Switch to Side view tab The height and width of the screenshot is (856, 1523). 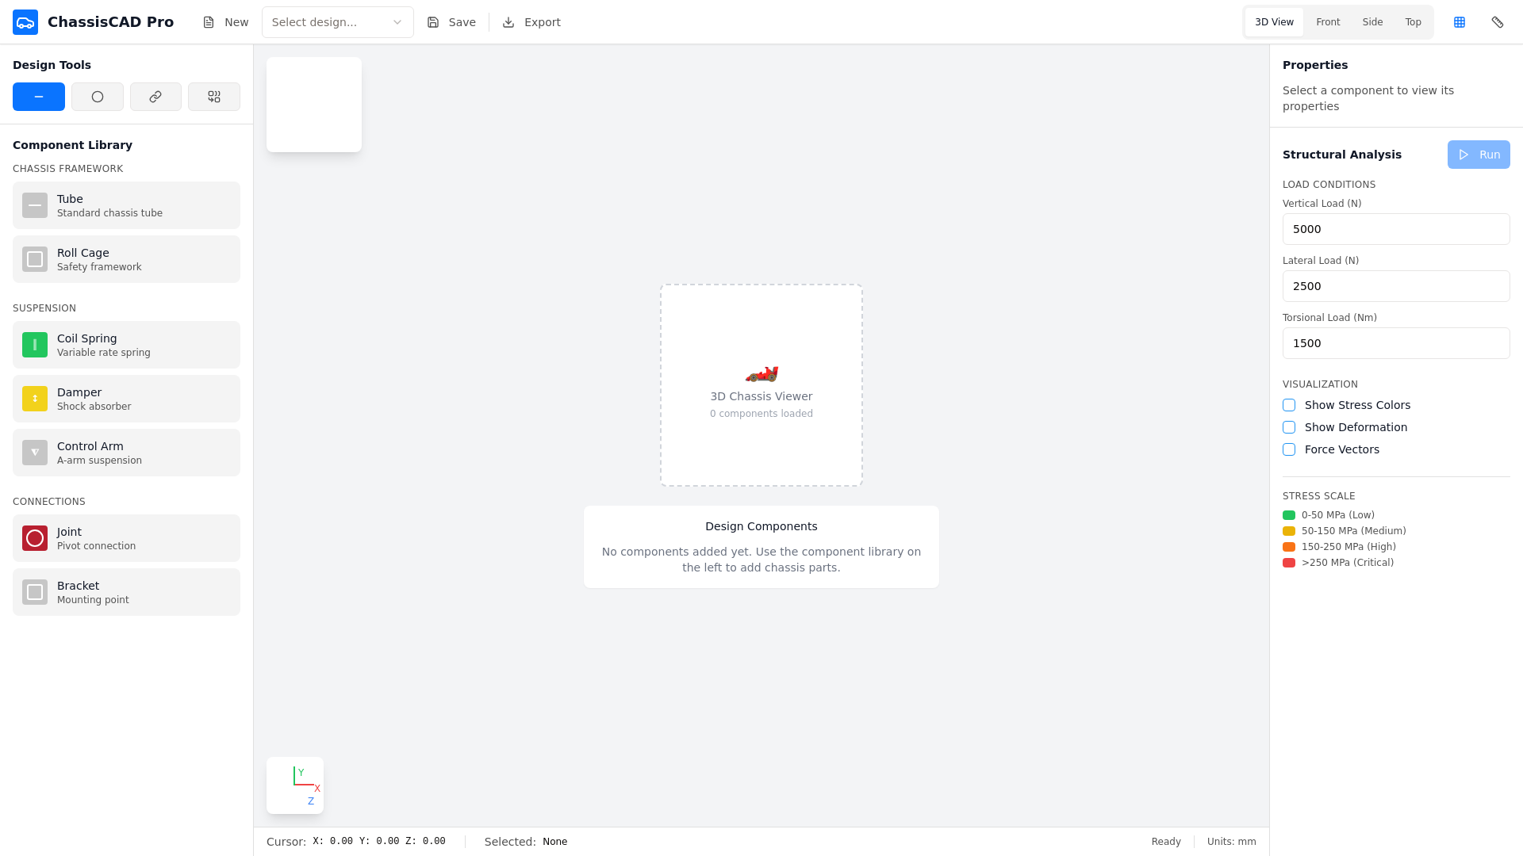(1372, 22)
